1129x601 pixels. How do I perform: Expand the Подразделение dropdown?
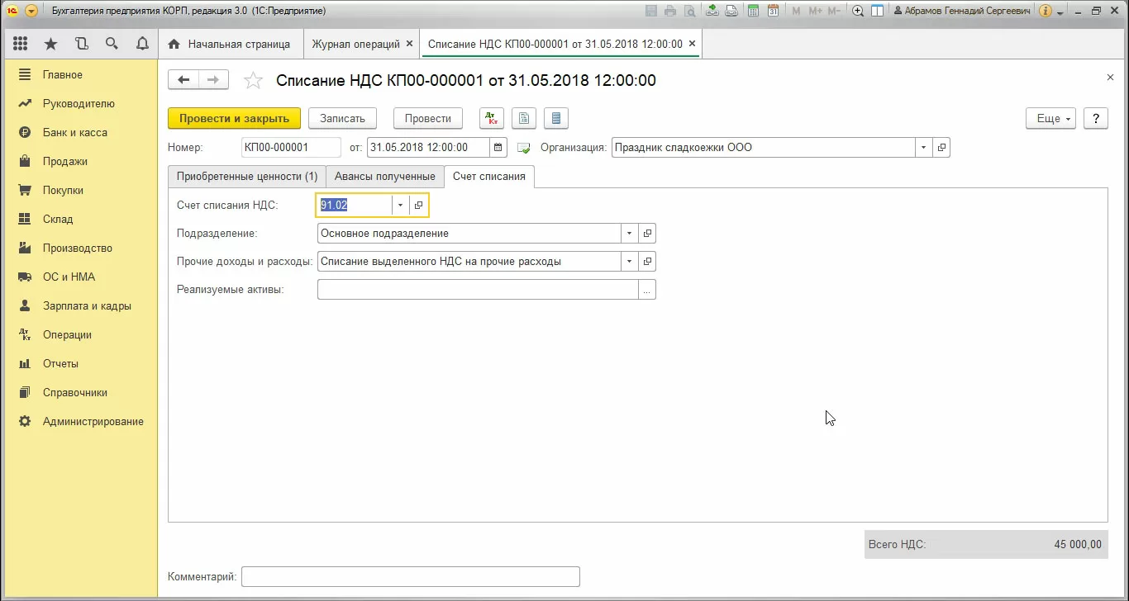coord(630,234)
